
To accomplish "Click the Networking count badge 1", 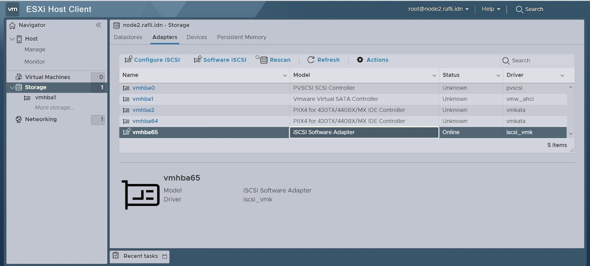I will point(98,120).
